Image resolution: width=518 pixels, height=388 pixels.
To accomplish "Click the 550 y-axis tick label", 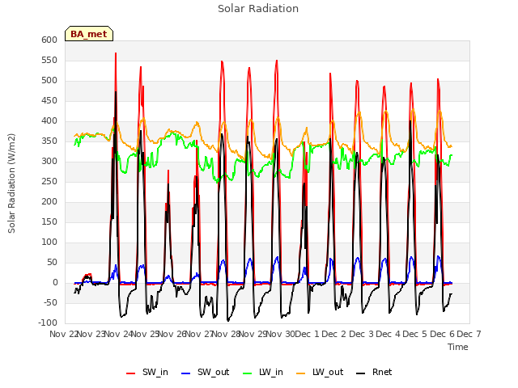I will click(49, 60).
